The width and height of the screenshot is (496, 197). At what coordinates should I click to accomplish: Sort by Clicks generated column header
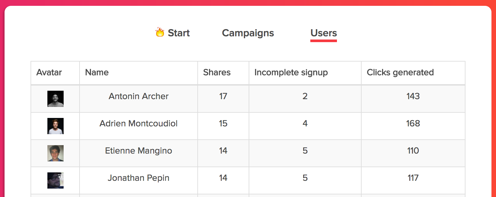(x=400, y=73)
